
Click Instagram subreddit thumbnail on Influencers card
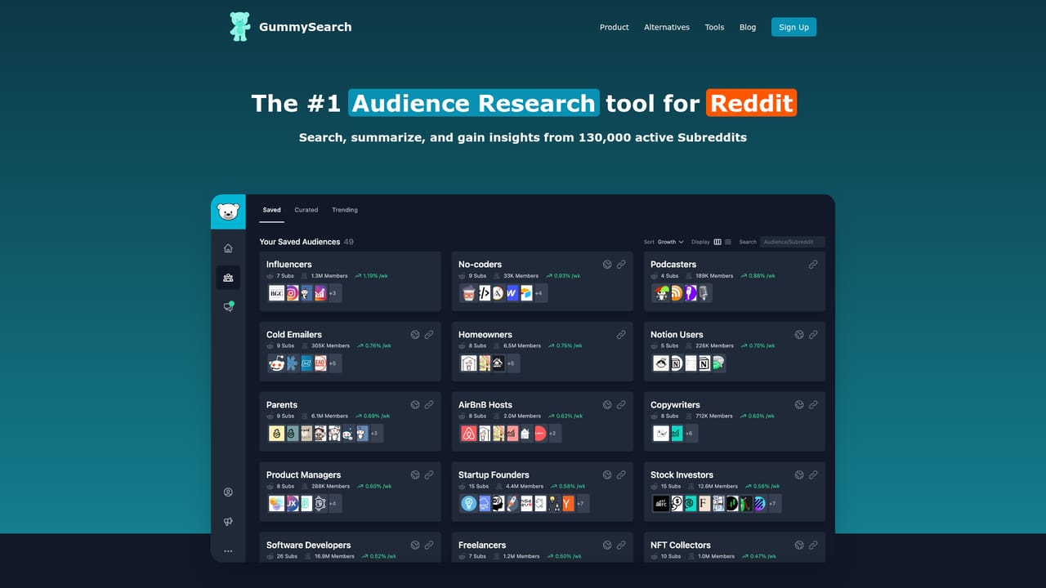(292, 293)
